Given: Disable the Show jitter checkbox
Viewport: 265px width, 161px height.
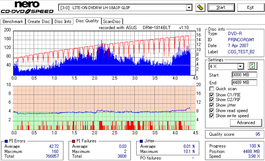Looking at the screenshot, I should pyautogui.click(x=212, y=106).
